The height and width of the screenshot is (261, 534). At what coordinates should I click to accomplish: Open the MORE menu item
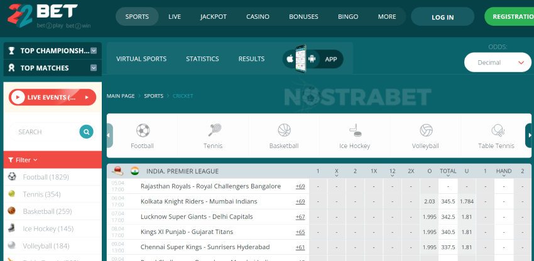tap(387, 17)
